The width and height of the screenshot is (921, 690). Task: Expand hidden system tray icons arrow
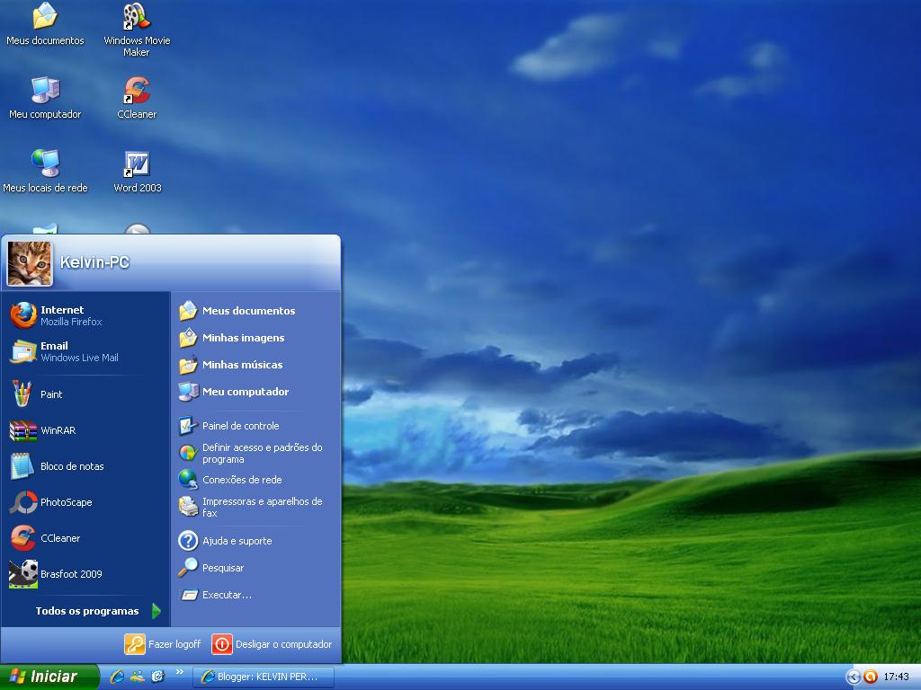(853, 677)
